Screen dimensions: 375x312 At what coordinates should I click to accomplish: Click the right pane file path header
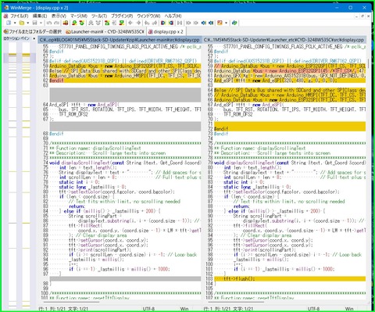point(284,40)
